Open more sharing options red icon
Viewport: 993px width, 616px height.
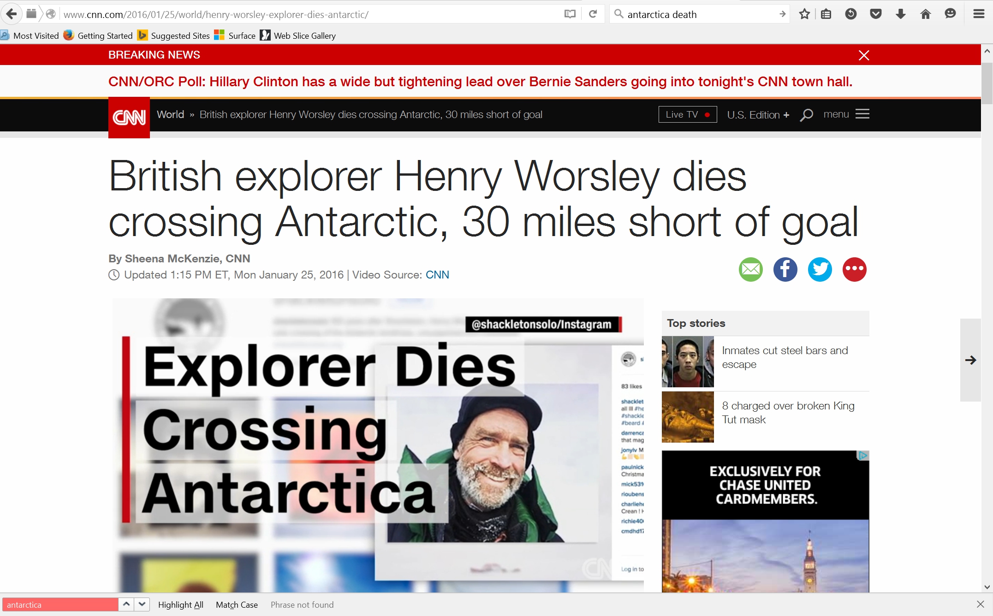pos(855,269)
